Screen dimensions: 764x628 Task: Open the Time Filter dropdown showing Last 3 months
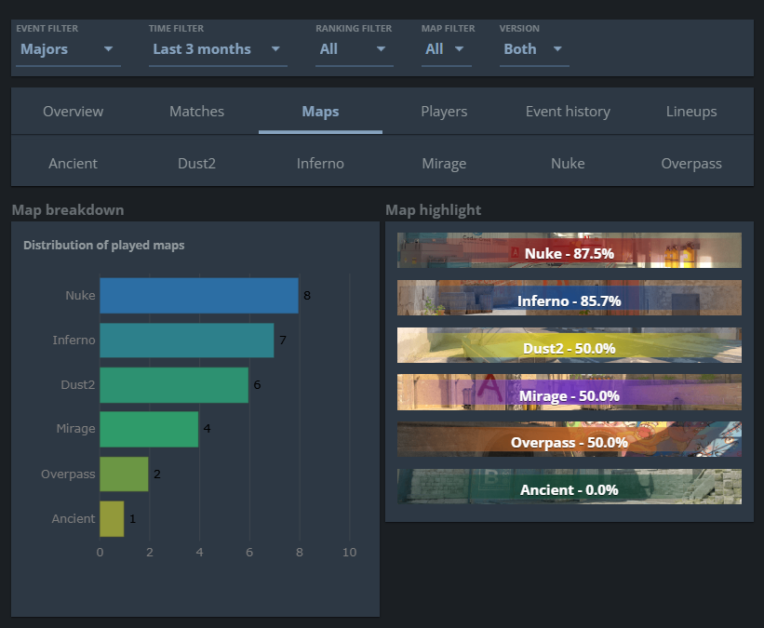[218, 49]
